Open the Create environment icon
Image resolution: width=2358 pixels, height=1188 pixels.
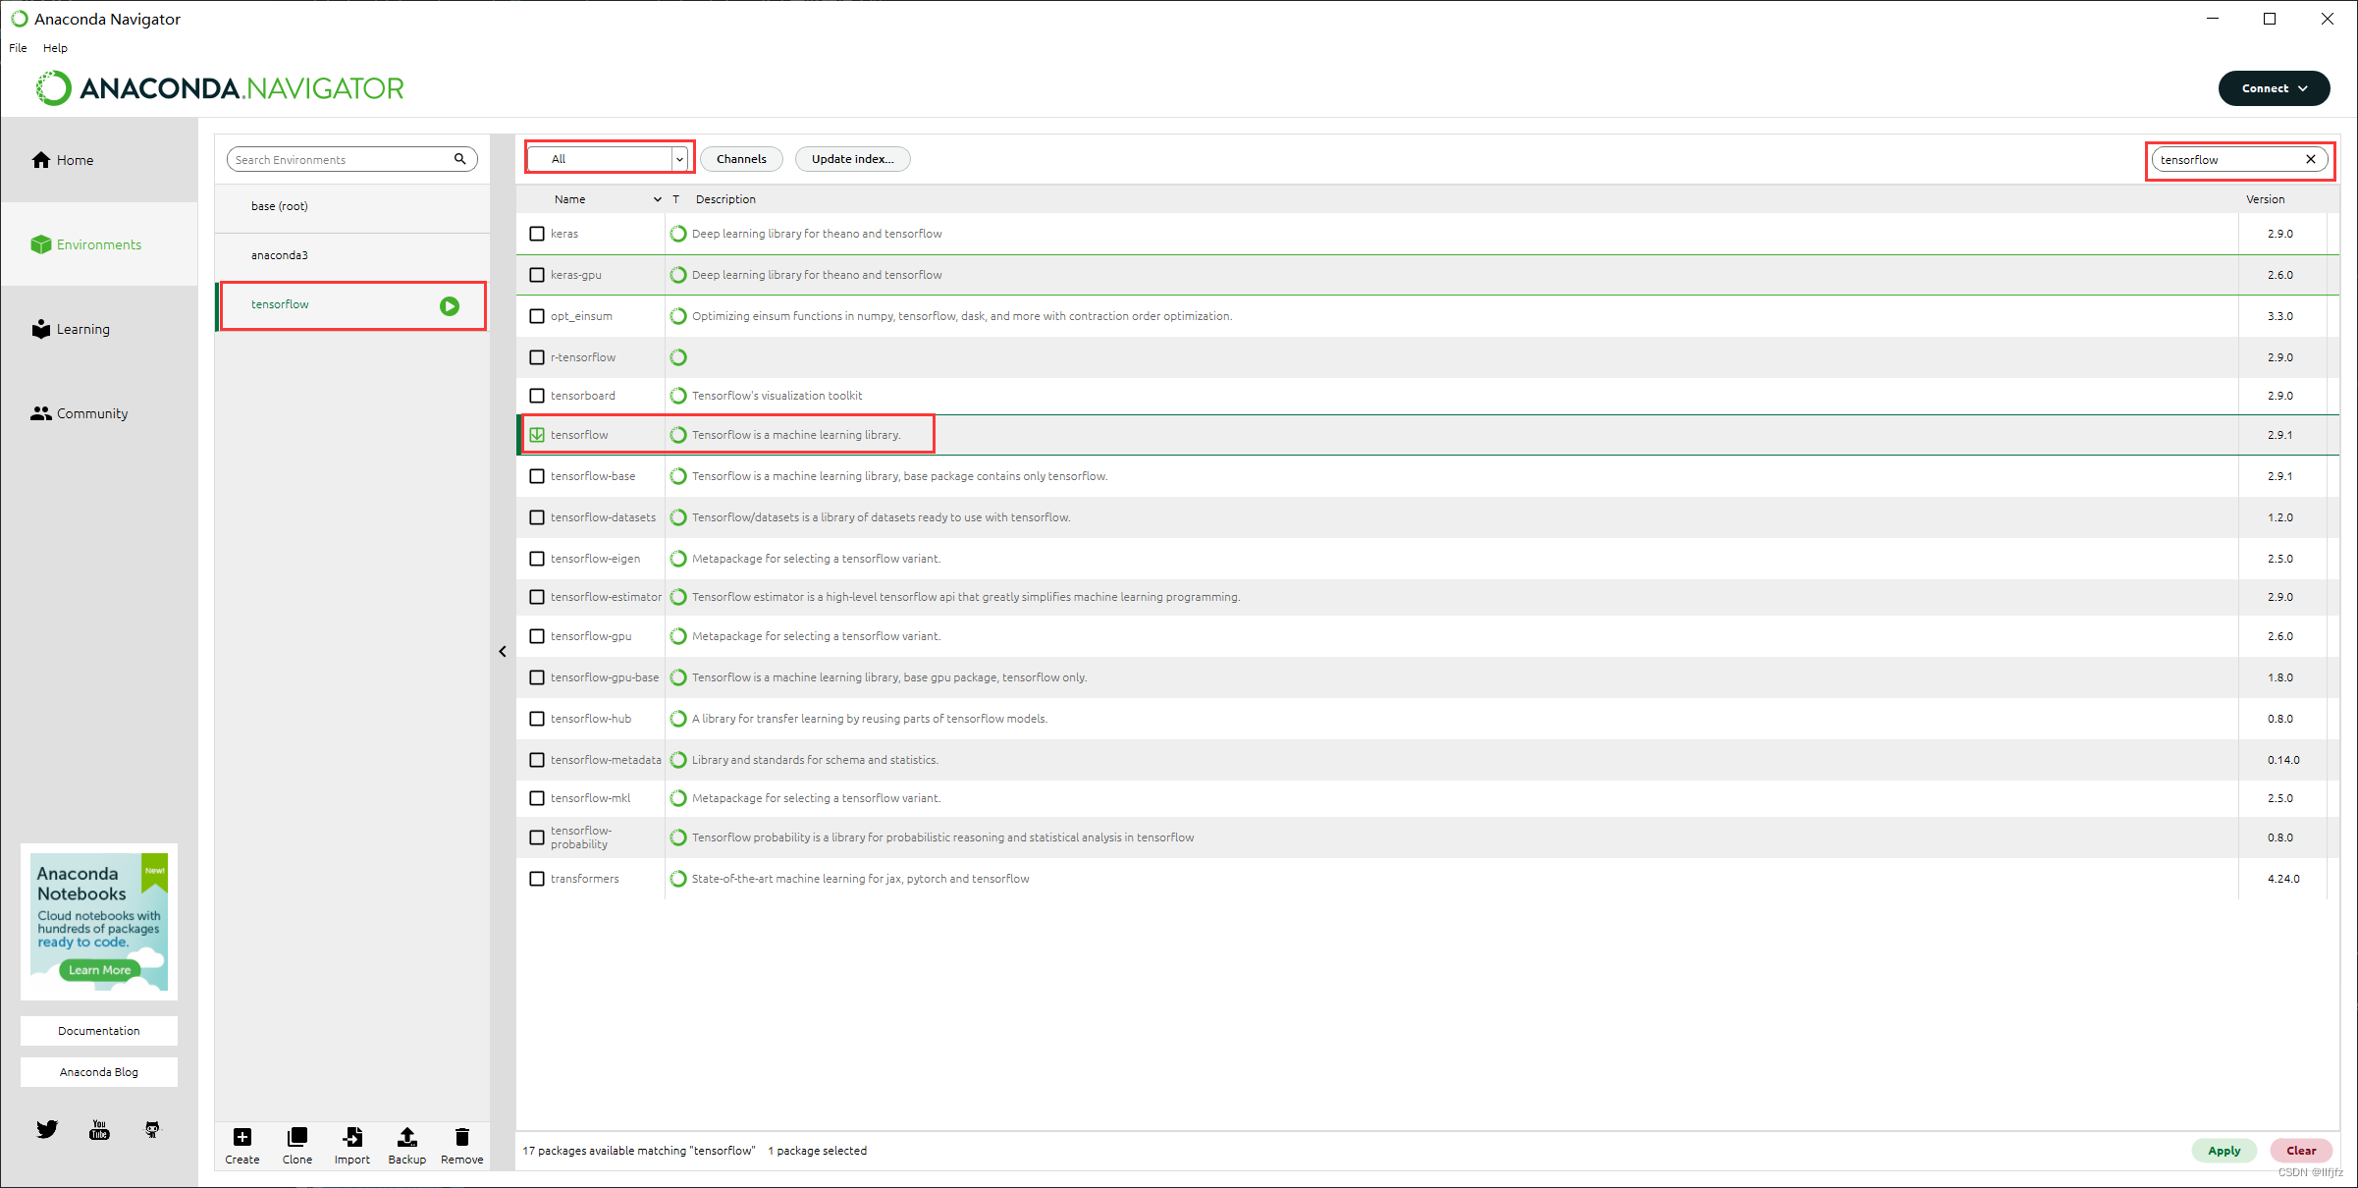pyautogui.click(x=242, y=1137)
